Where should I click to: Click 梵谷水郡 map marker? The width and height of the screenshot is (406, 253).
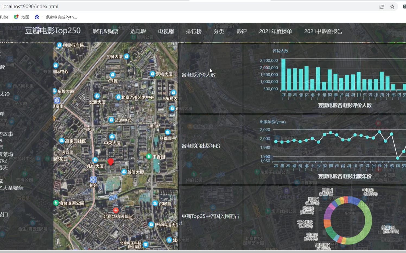point(169,240)
